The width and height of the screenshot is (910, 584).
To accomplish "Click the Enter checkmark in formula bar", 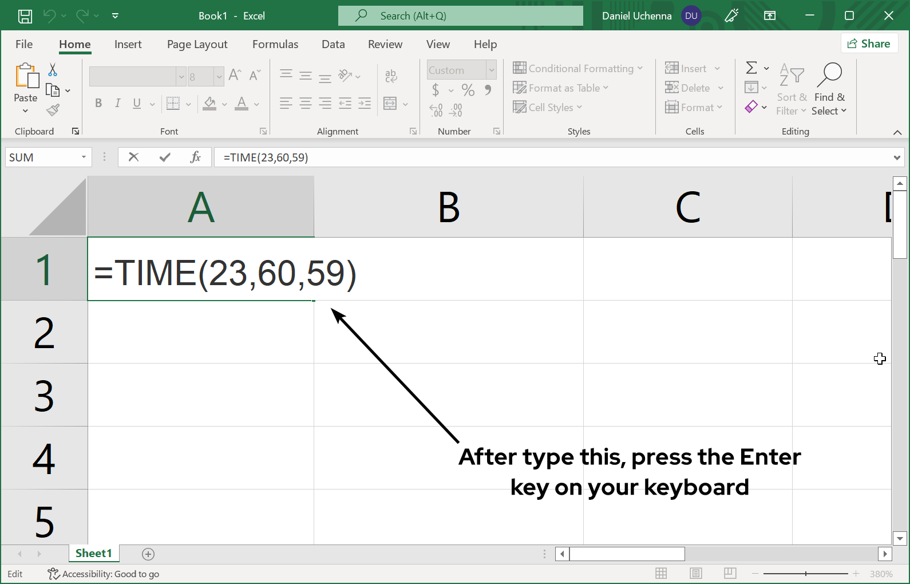I will (165, 157).
